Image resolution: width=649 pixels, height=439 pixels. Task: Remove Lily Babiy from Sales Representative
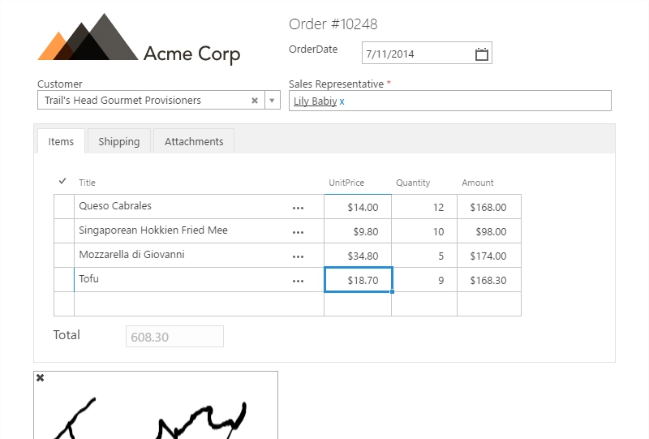coord(342,101)
